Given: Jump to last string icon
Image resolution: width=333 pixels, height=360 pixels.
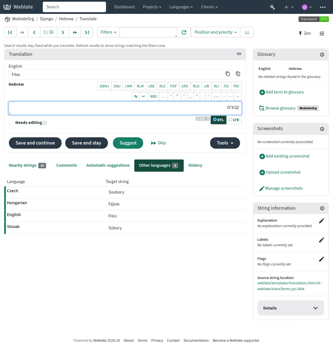Looking at the screenshot, I should 87,32.
